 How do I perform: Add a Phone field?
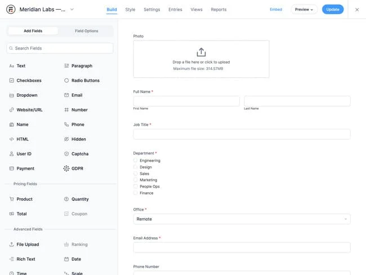74,125
